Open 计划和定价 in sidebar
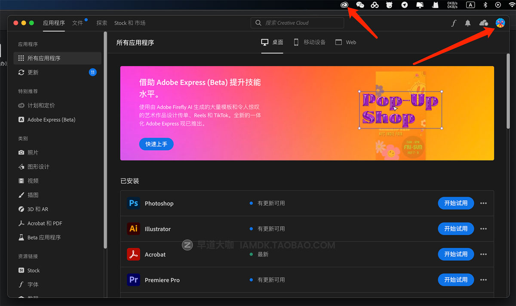516x306 pixels. (58, 105)
